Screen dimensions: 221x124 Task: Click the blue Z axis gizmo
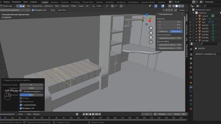pyautogui.click(x=146, y=15)
